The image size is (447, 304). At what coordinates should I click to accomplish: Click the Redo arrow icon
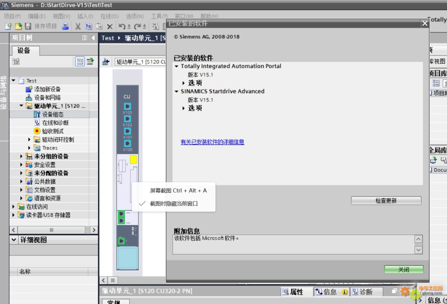[x=137, y=26]
